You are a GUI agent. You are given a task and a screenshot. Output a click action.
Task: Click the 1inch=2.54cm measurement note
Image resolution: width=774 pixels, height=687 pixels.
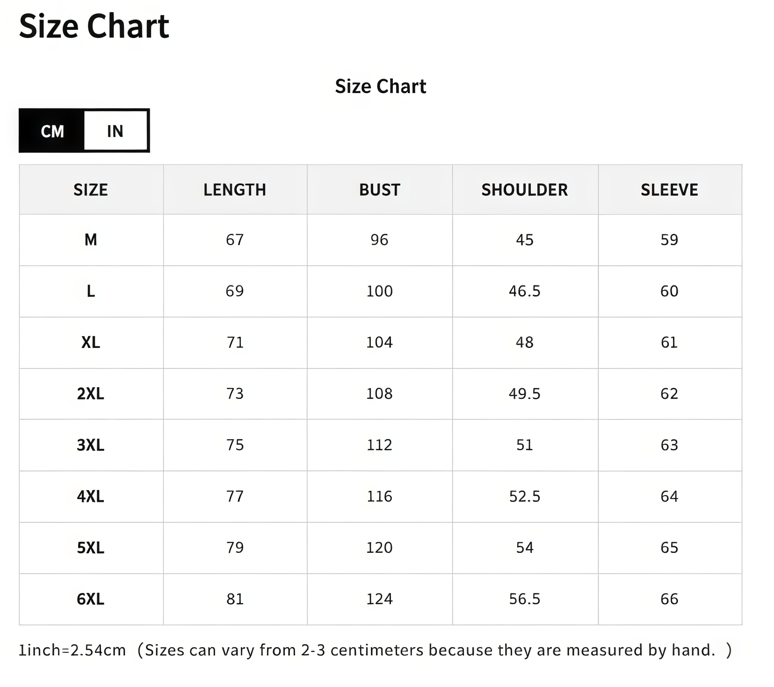72,650
